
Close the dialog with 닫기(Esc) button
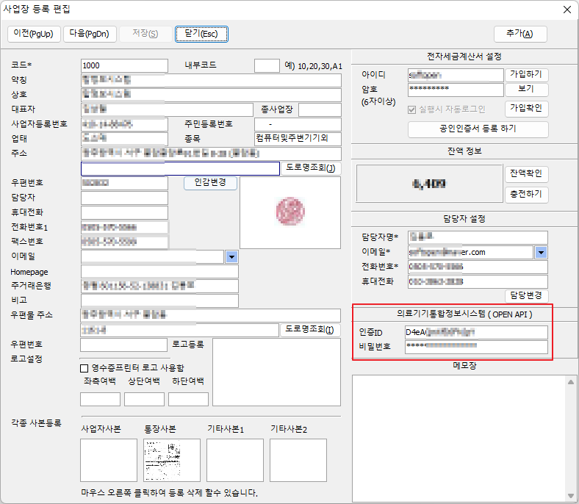201,34
